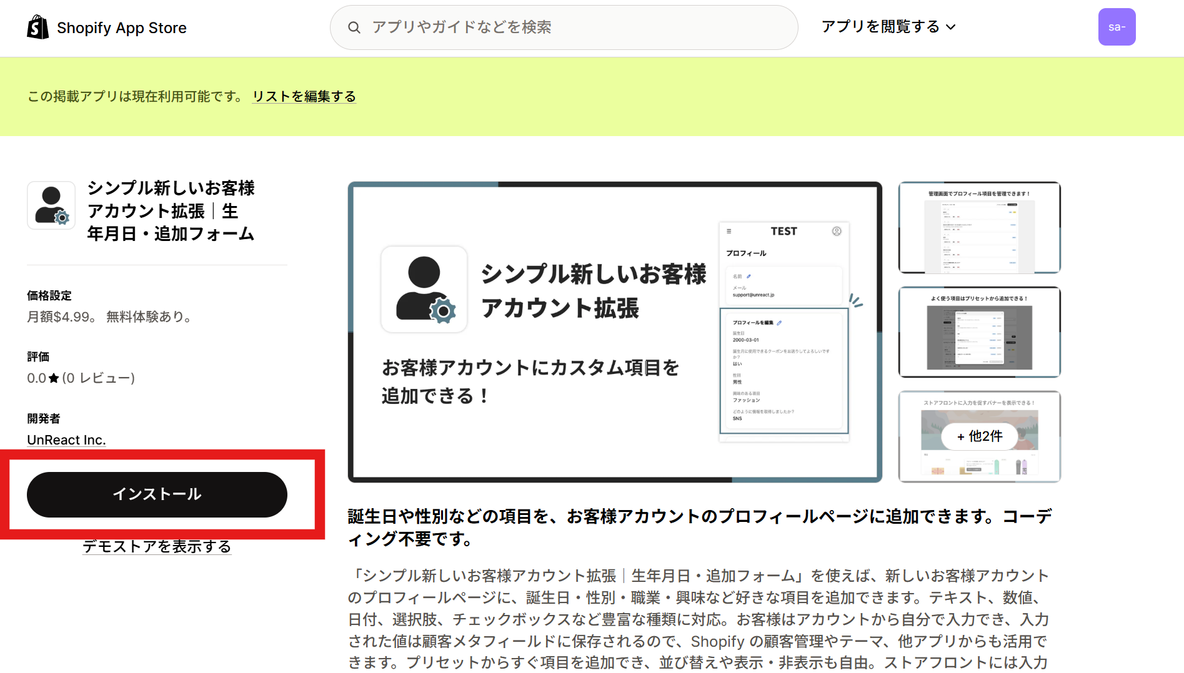Click the hamburger icon in TEST mockup

[x=729, y=231]
